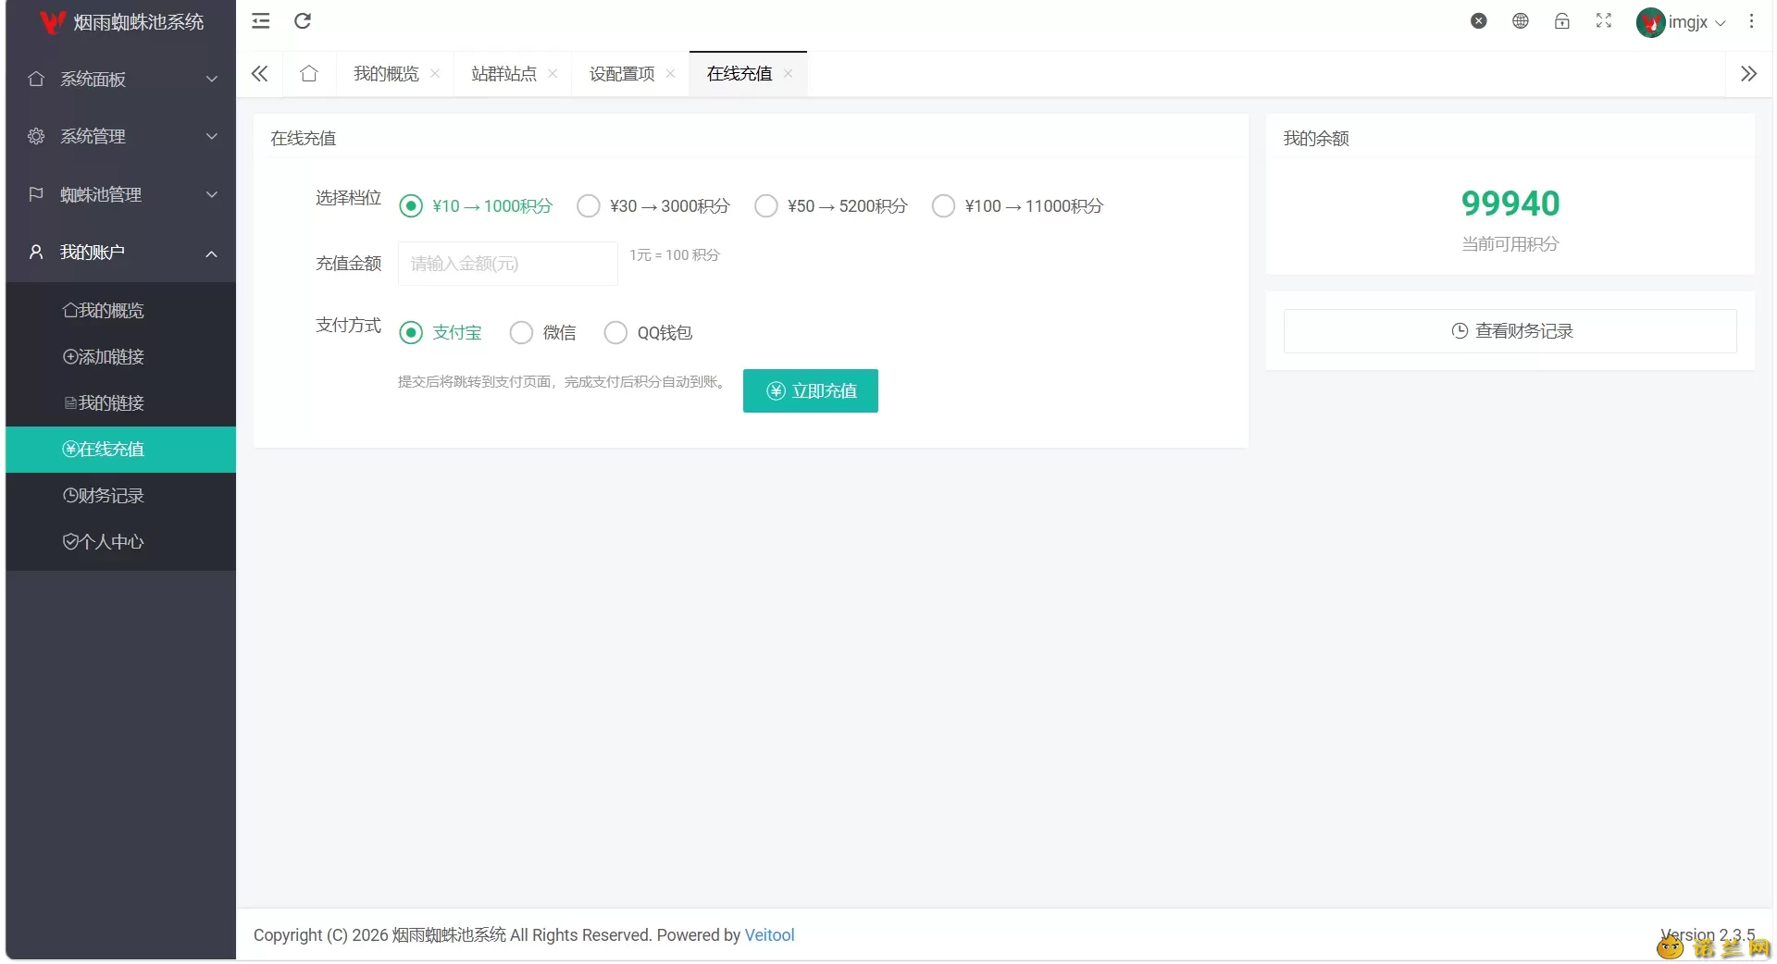Click the 烟雨蜘蛛池系统 logo
1777x964 pixels.
[x=121, y=22]
